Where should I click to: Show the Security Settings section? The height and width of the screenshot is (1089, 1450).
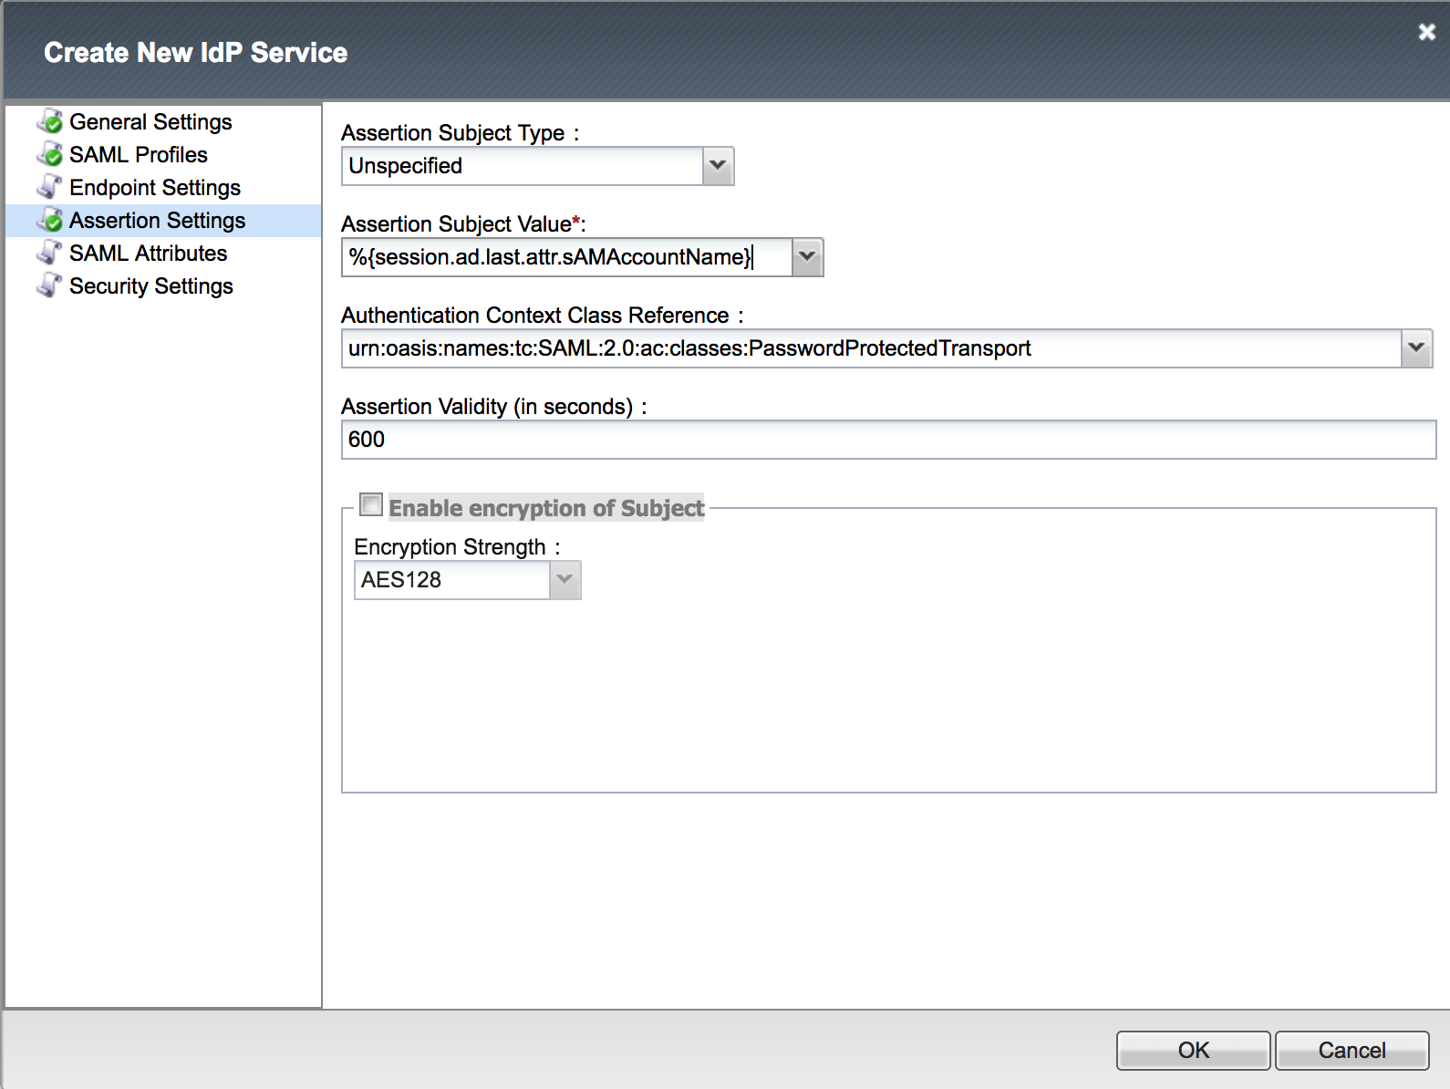151,285
